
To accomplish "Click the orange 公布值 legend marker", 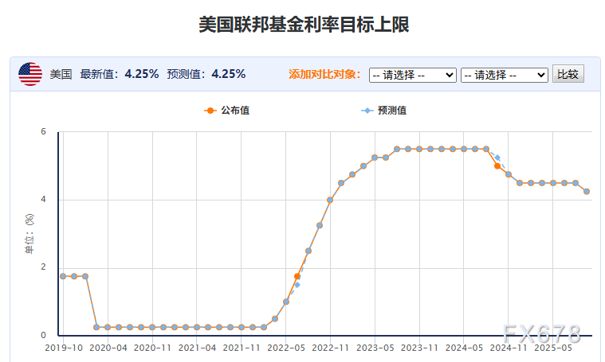I will (x=210, y=111).
